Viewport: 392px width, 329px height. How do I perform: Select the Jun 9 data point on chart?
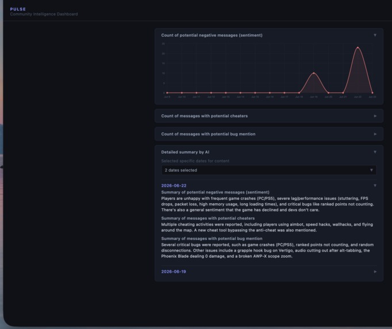point(167,92)
